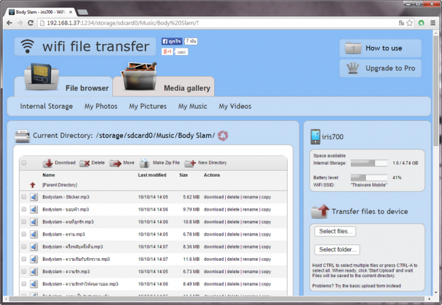The width and height of the screenshot is (442, 305).
Task: Click the browser back arrow
Action: 10,23
